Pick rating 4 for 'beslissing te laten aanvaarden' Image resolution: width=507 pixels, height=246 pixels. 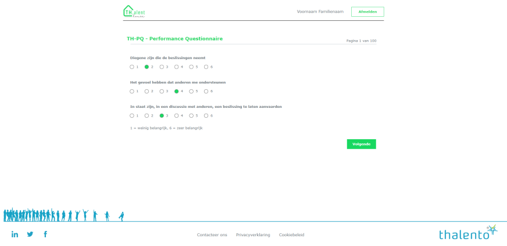point(176,115)
